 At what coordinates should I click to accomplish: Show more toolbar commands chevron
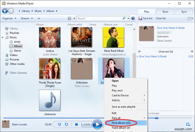[39, 19]
